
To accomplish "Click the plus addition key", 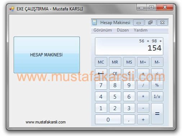I will pyautogui.click(x=143, y=119).
